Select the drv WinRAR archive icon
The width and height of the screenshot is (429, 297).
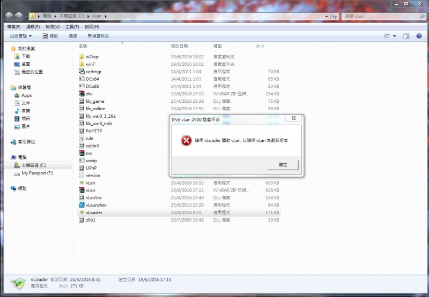[82, 93]
